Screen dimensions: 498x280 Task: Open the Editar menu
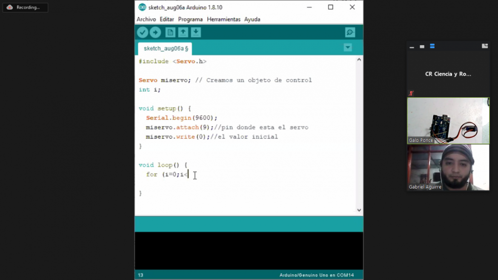click(x=167, y=19)
